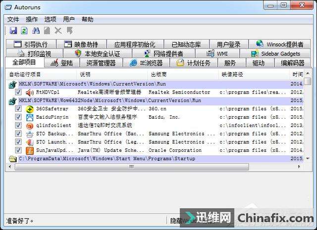
Task: Open the 选项 menu
Action: tap(50, 20)
